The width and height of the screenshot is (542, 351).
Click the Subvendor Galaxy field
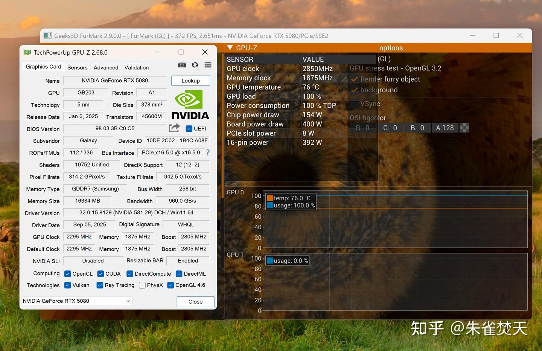pyautogui.click(x=88, y=140)
